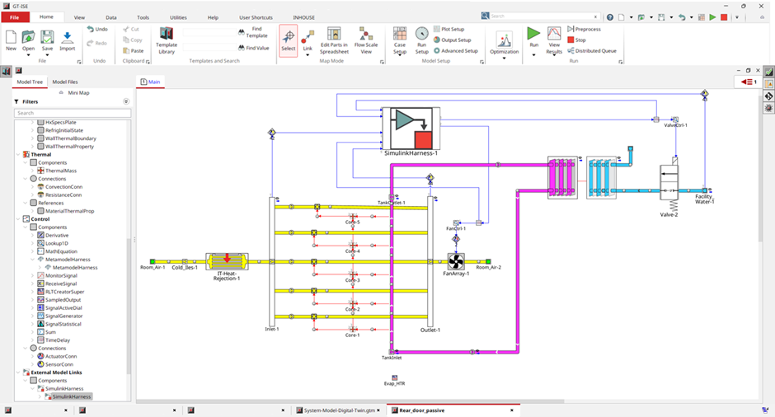Open the Data ribbon tab
The height and width of the screenshot is (417, 775).
[x=110, y=16]
